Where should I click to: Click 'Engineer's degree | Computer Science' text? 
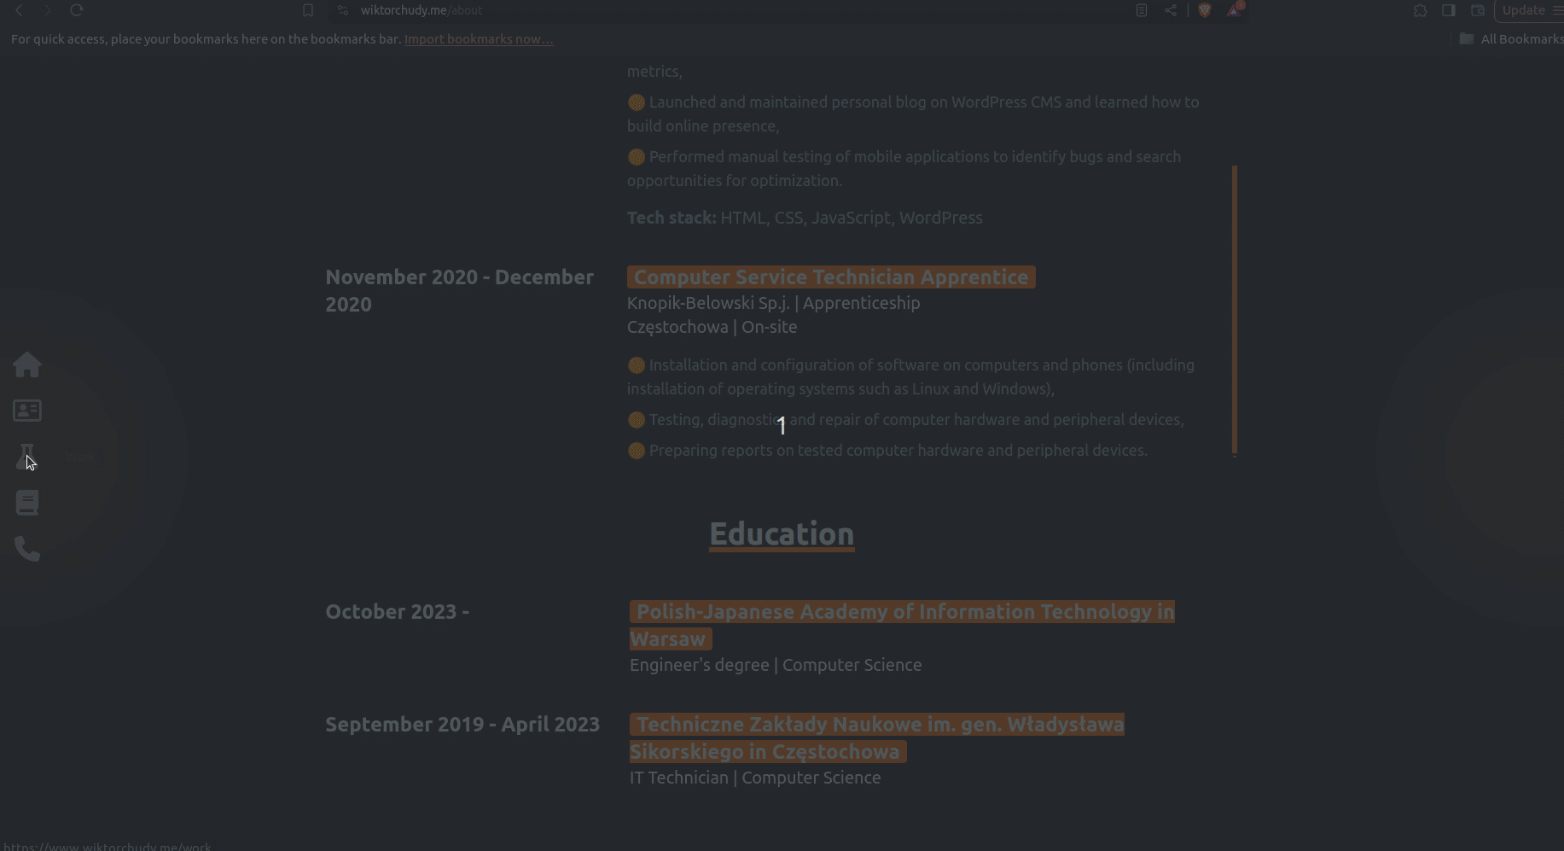776,665
